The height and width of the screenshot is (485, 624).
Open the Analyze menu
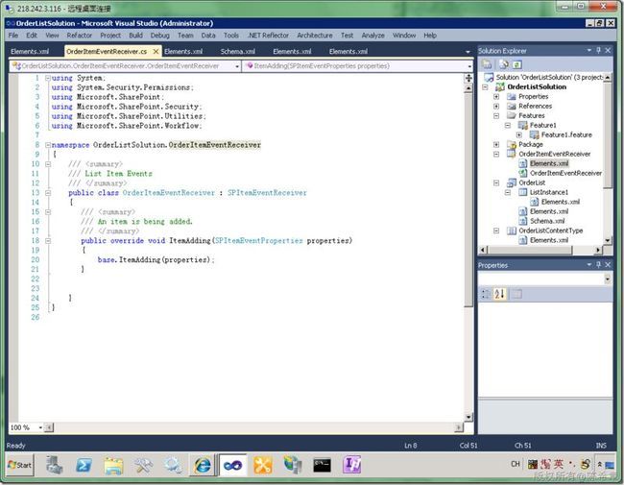[x=372, y=35]
